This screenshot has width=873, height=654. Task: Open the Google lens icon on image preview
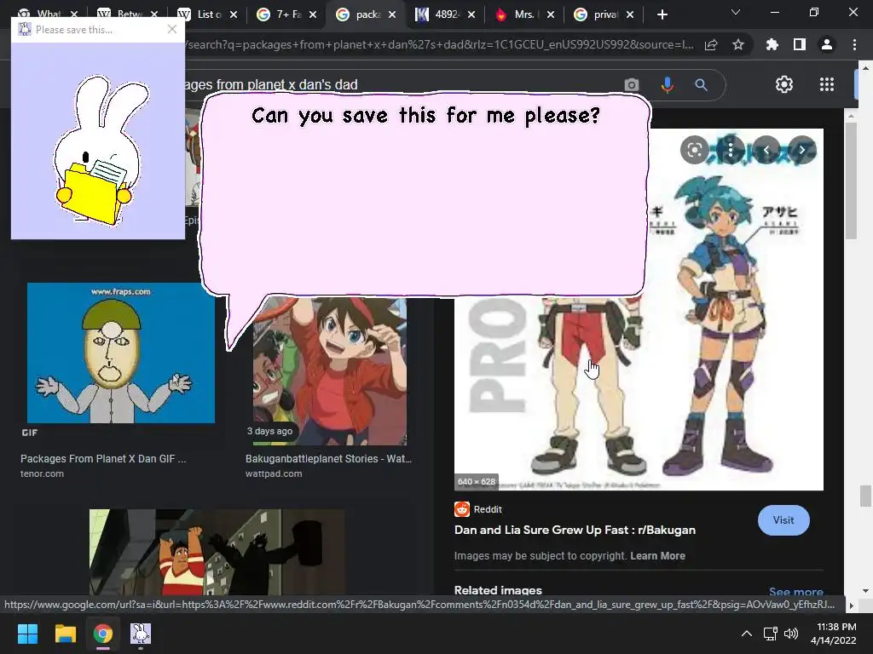(x=694, y=150)
